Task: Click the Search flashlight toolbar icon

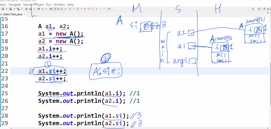Action: 42,9
